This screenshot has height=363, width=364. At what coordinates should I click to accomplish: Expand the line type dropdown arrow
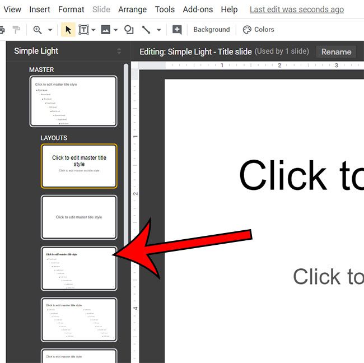pos(159,30)
